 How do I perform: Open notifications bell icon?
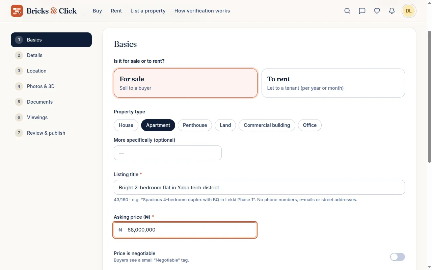point(392,11)
